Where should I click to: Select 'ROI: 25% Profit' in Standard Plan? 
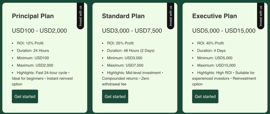(120, 43)
